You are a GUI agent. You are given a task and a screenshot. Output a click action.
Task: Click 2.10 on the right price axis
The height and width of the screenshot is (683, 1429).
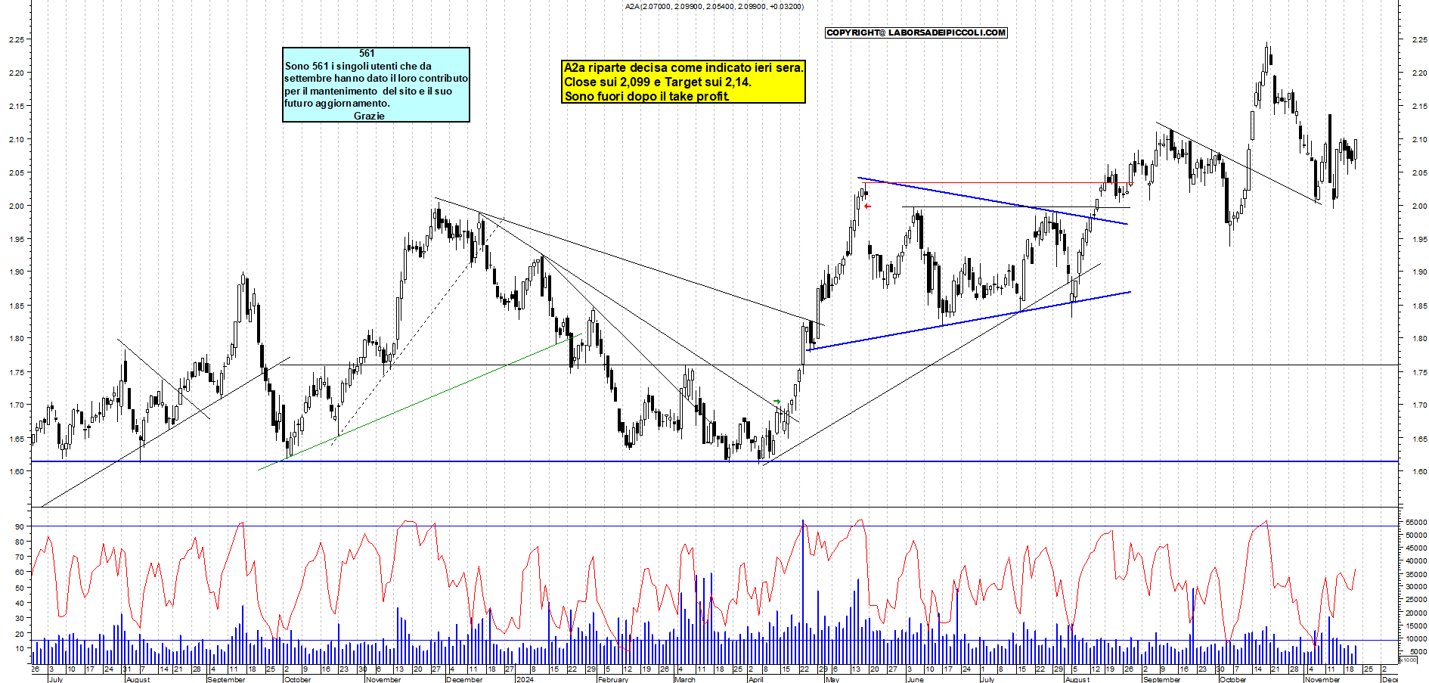[1418, 139]
